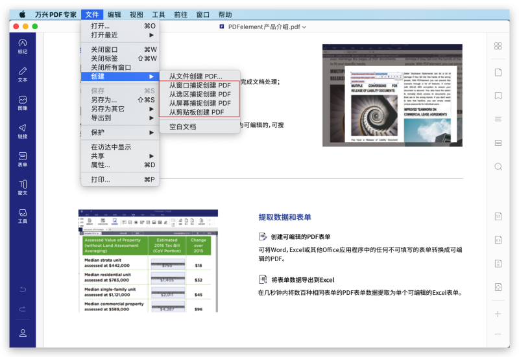Open the PDFelement产品介绍.pdf title dropdown
Screen dimensions: 519x357
[263, 27]
